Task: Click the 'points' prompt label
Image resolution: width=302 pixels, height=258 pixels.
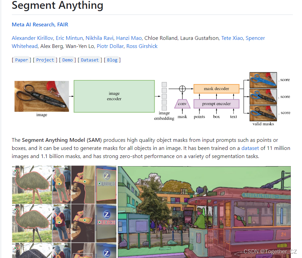Action: (x=199, y=117)
